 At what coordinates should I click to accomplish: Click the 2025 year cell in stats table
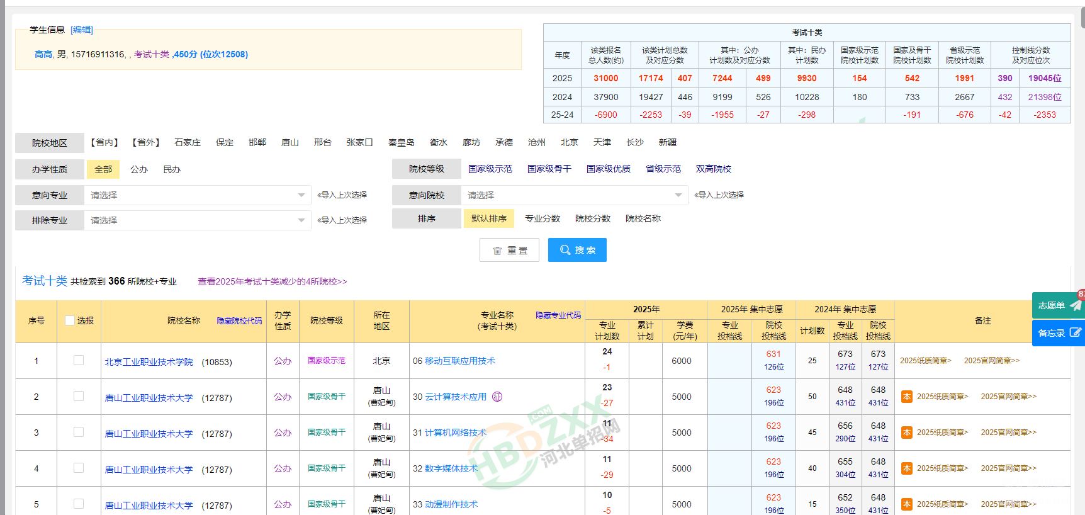562,78
